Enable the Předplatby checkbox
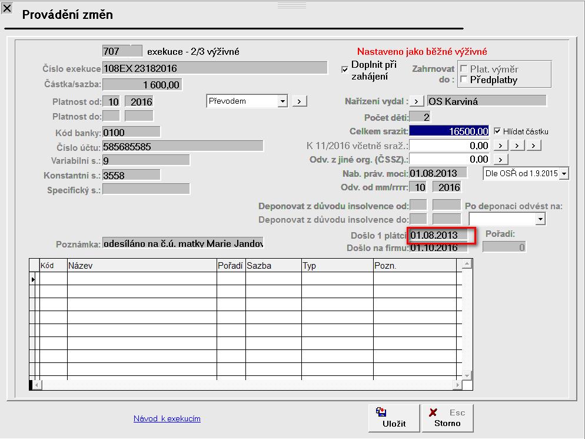585x439 pixels. click(x=464, y=79)
